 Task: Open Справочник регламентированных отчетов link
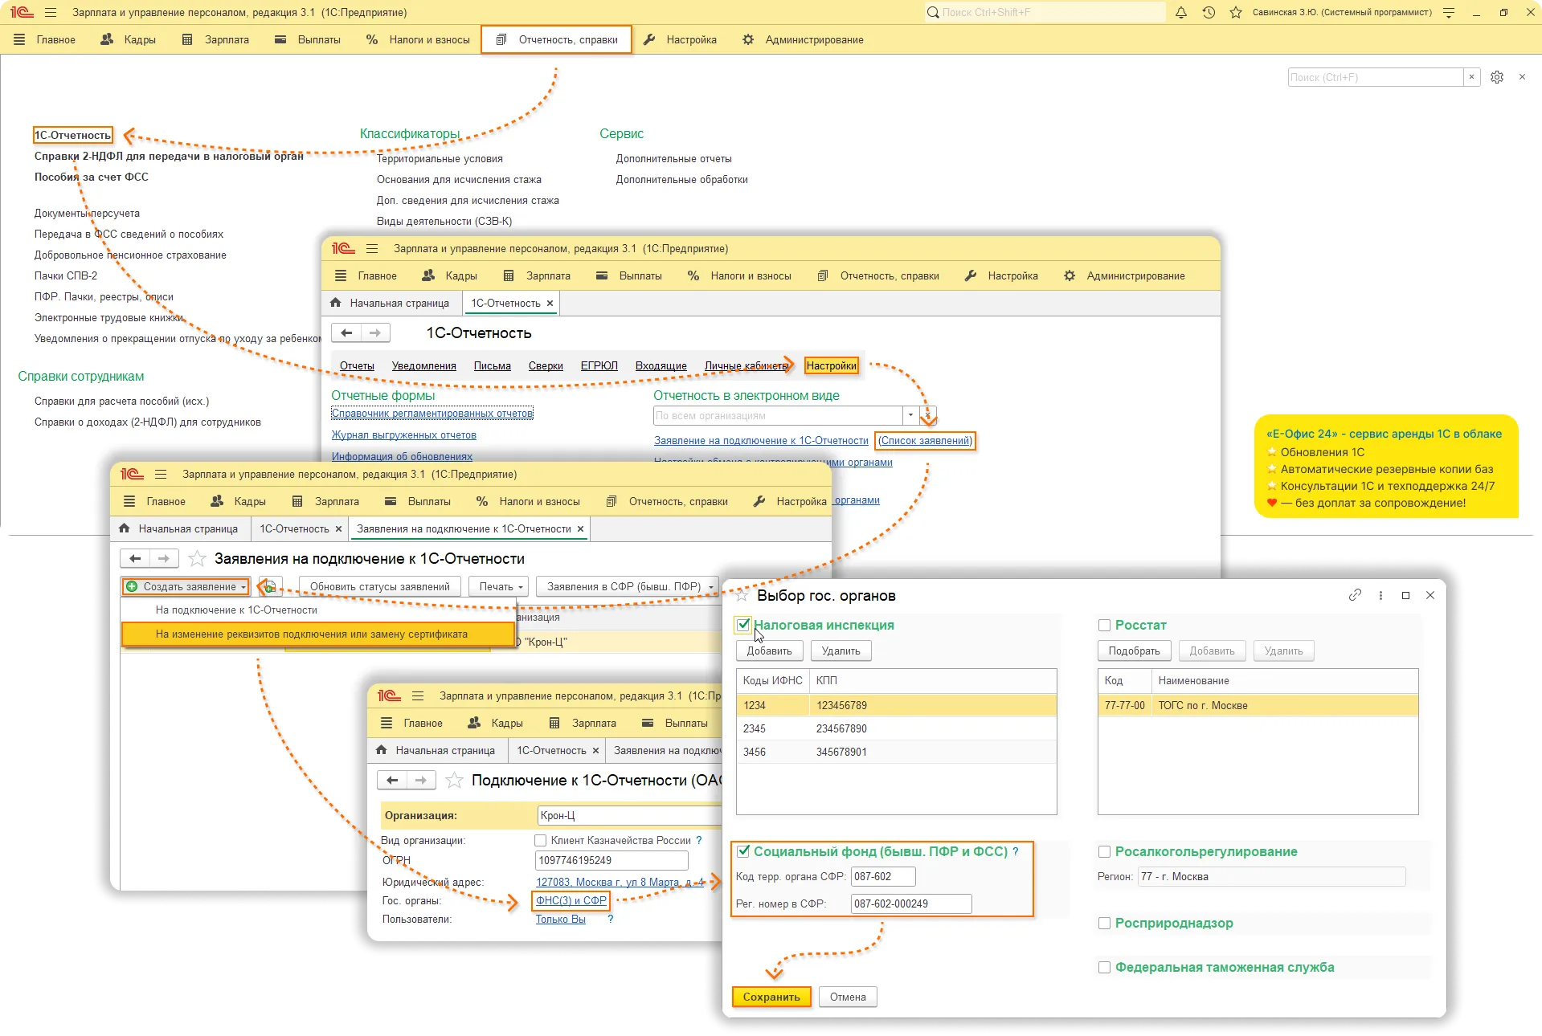[432, 413]
